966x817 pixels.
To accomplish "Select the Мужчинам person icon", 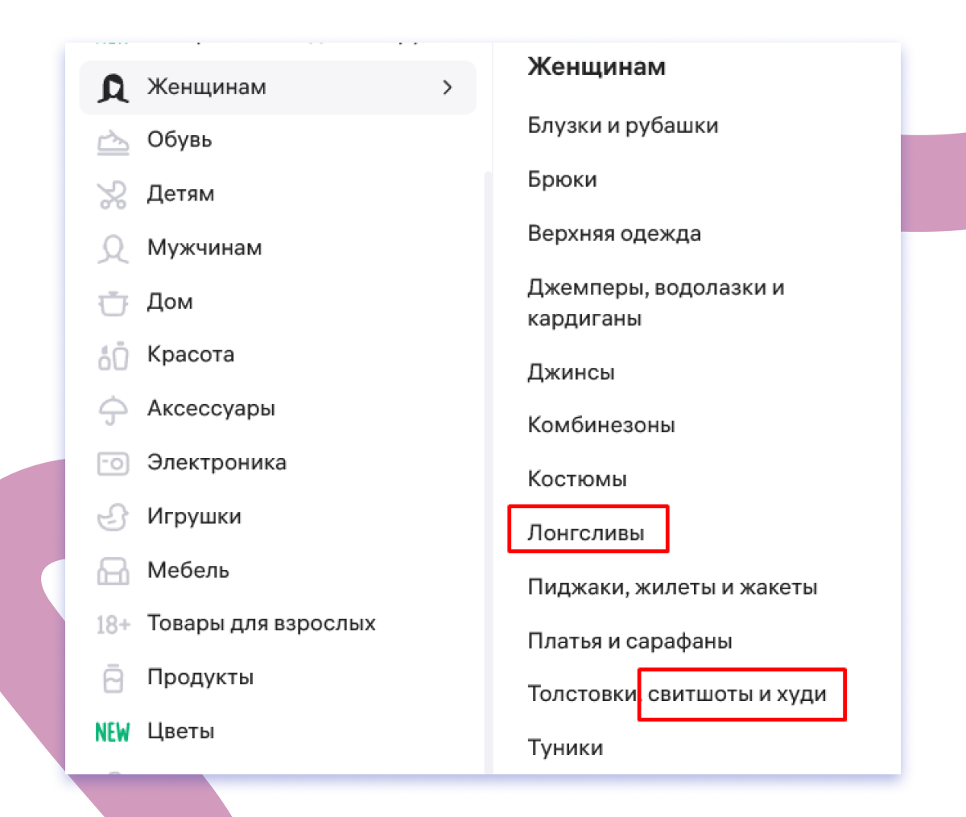I will point(114,248).
